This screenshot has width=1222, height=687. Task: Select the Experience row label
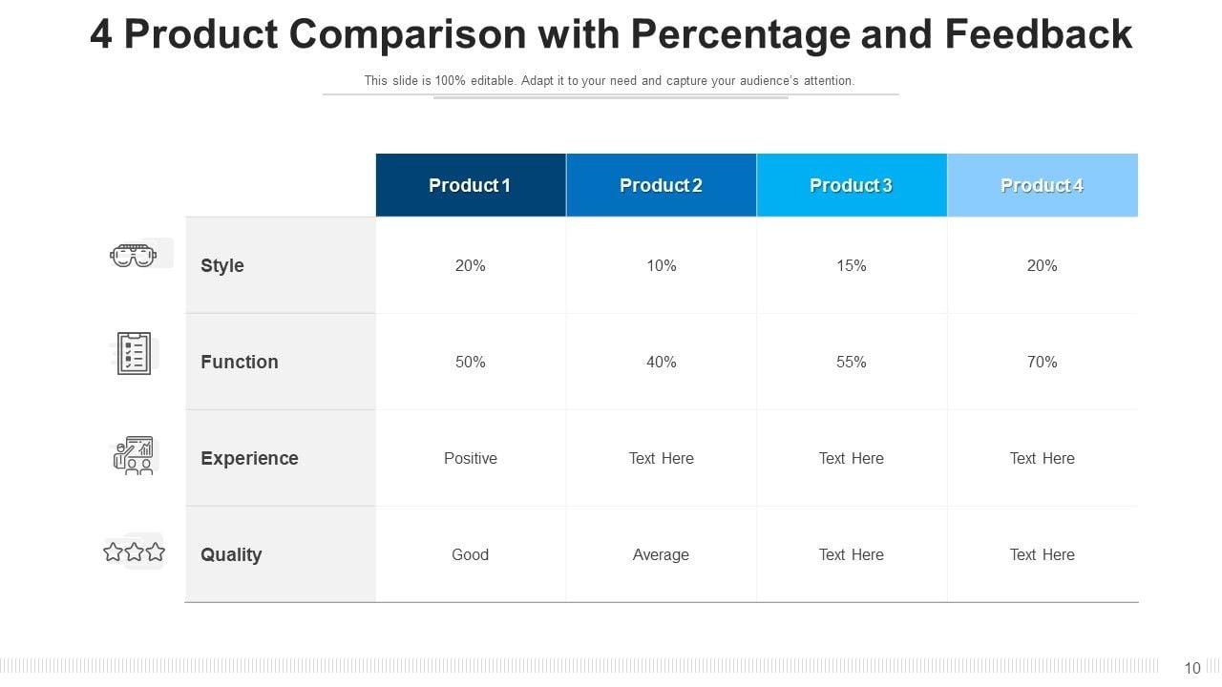(249, 458)
